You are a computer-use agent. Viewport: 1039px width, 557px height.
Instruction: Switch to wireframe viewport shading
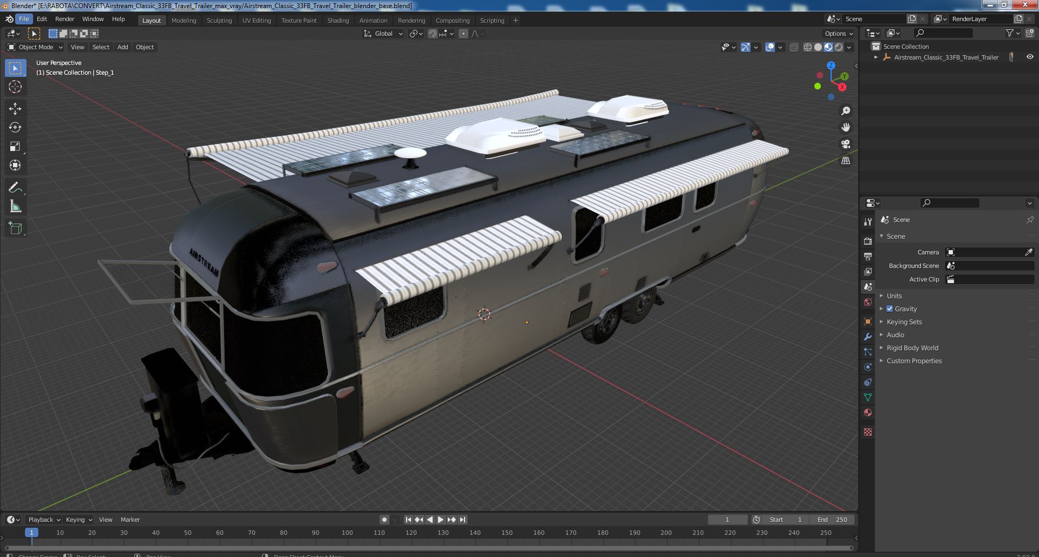point(808,47)
